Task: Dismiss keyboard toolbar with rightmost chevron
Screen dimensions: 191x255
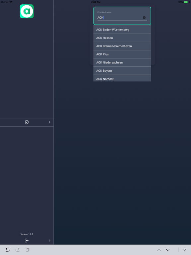Action: (x=184, y=250)
